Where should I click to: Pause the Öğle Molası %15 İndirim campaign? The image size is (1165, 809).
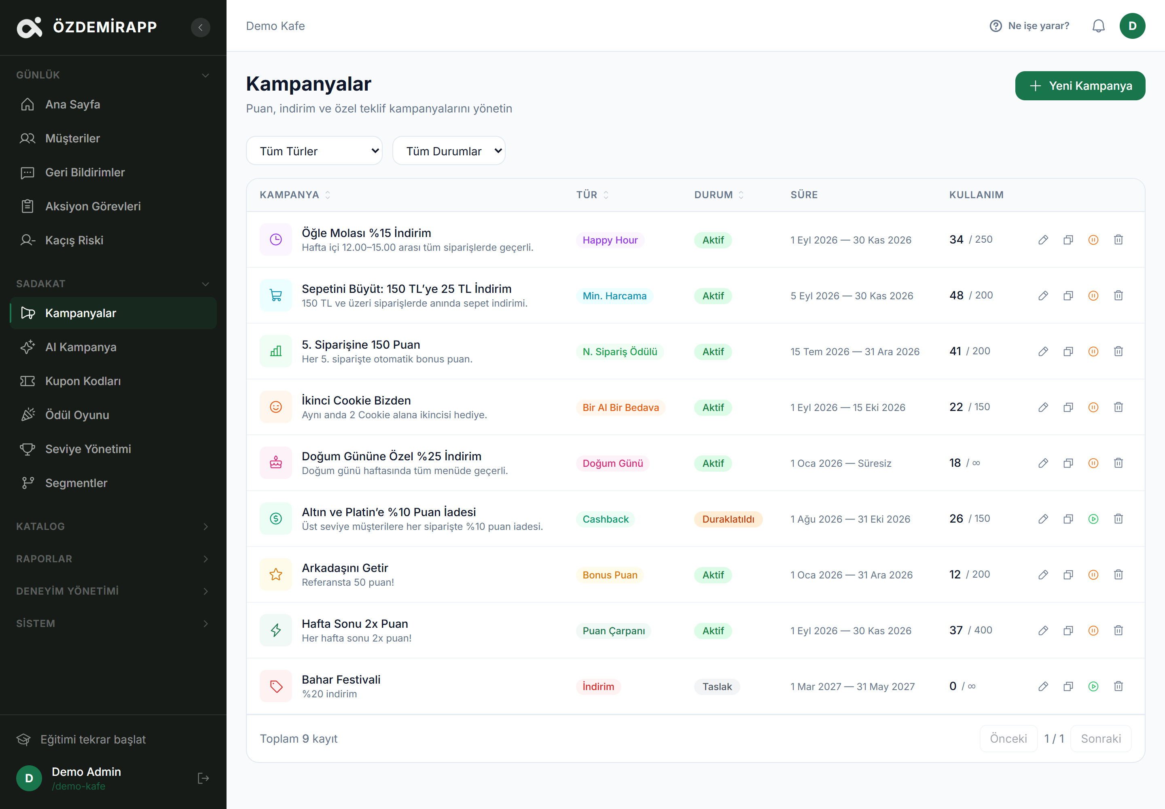[x=1093, y=240]
